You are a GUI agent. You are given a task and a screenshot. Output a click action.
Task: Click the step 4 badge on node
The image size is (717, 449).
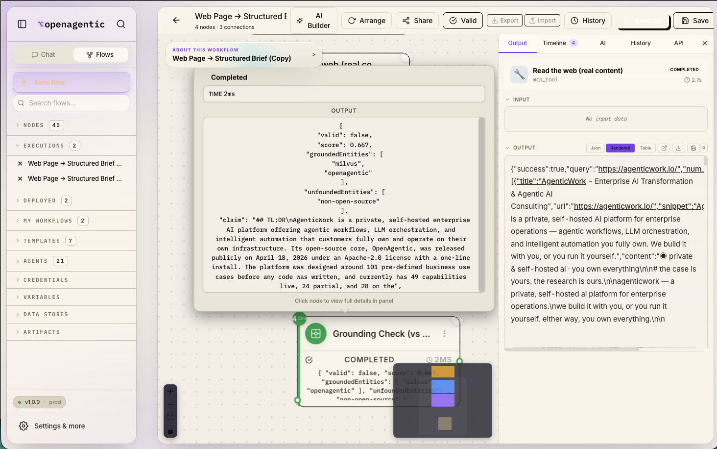pyautogui.click(x=299, y=319)
